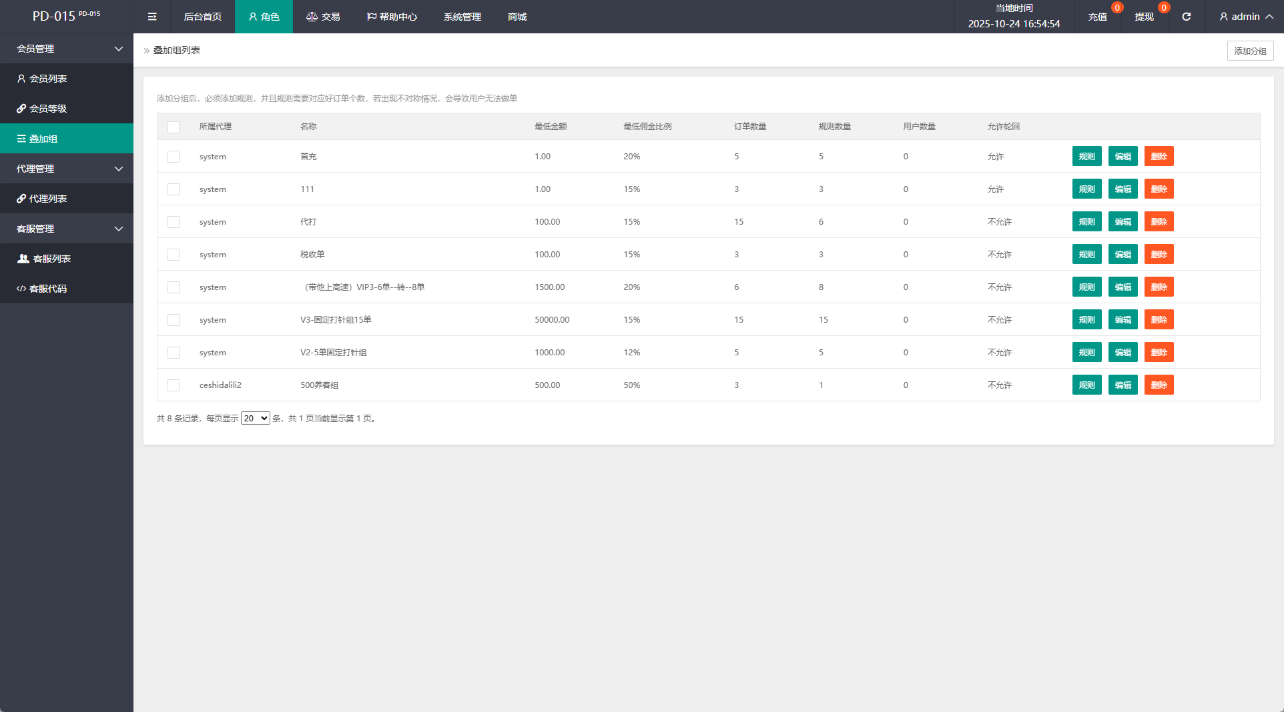Open the 系统管理 top menu

[462, 17]
